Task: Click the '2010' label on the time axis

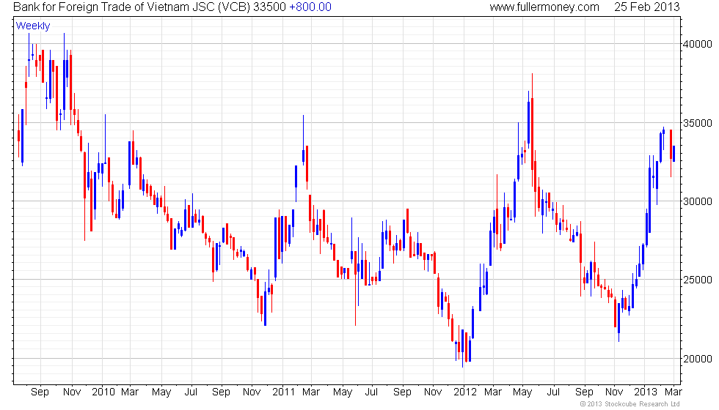Action: [103, 392]
